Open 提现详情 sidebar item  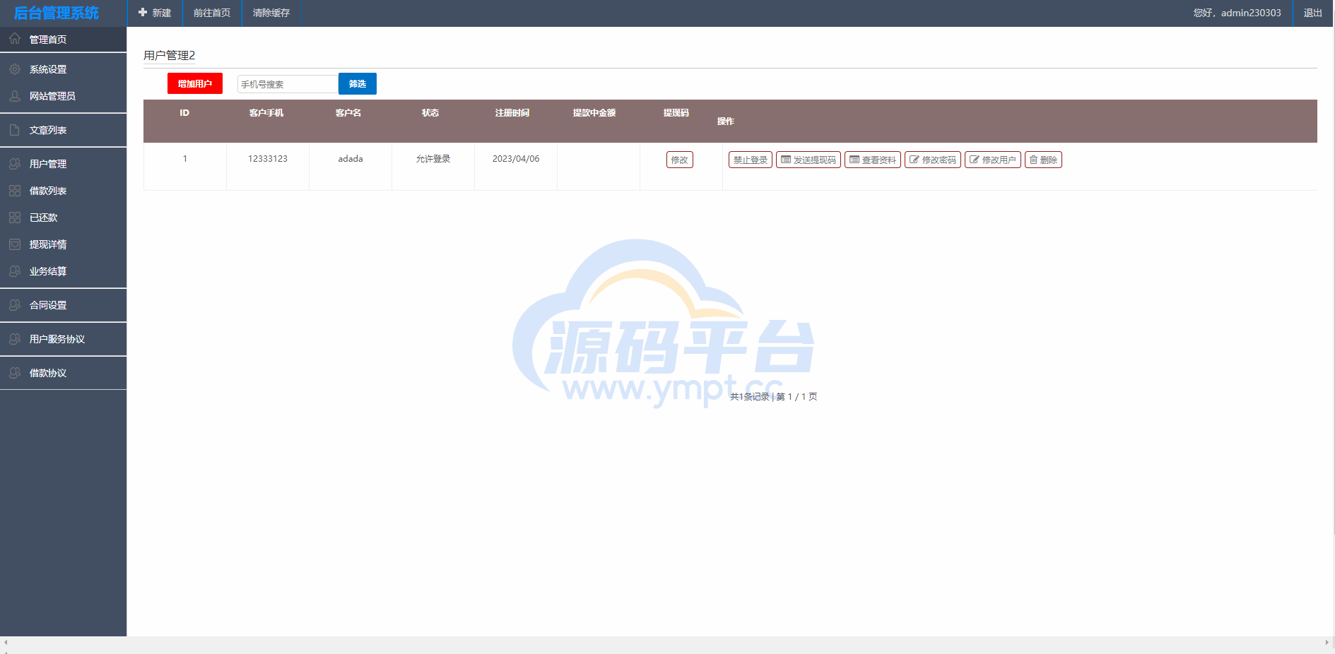(x=64, y=244)
